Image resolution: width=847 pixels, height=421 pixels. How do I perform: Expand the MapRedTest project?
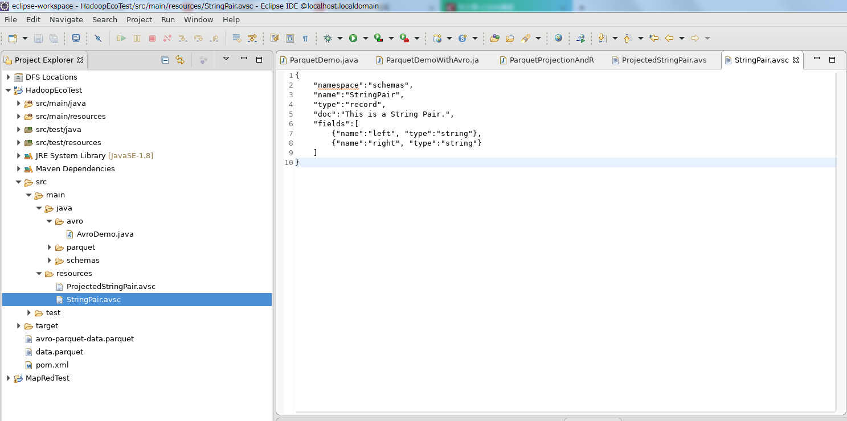[8, 378]
